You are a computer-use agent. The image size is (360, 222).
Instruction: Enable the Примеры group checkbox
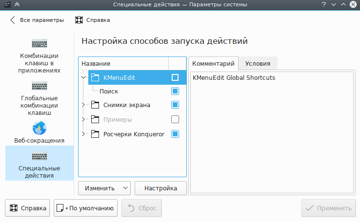click(x=175, y=119)
